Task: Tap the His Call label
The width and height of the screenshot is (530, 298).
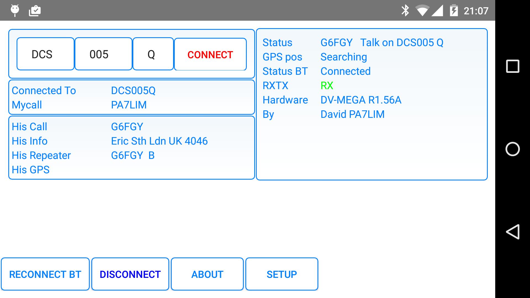Action: coord(29,127)
